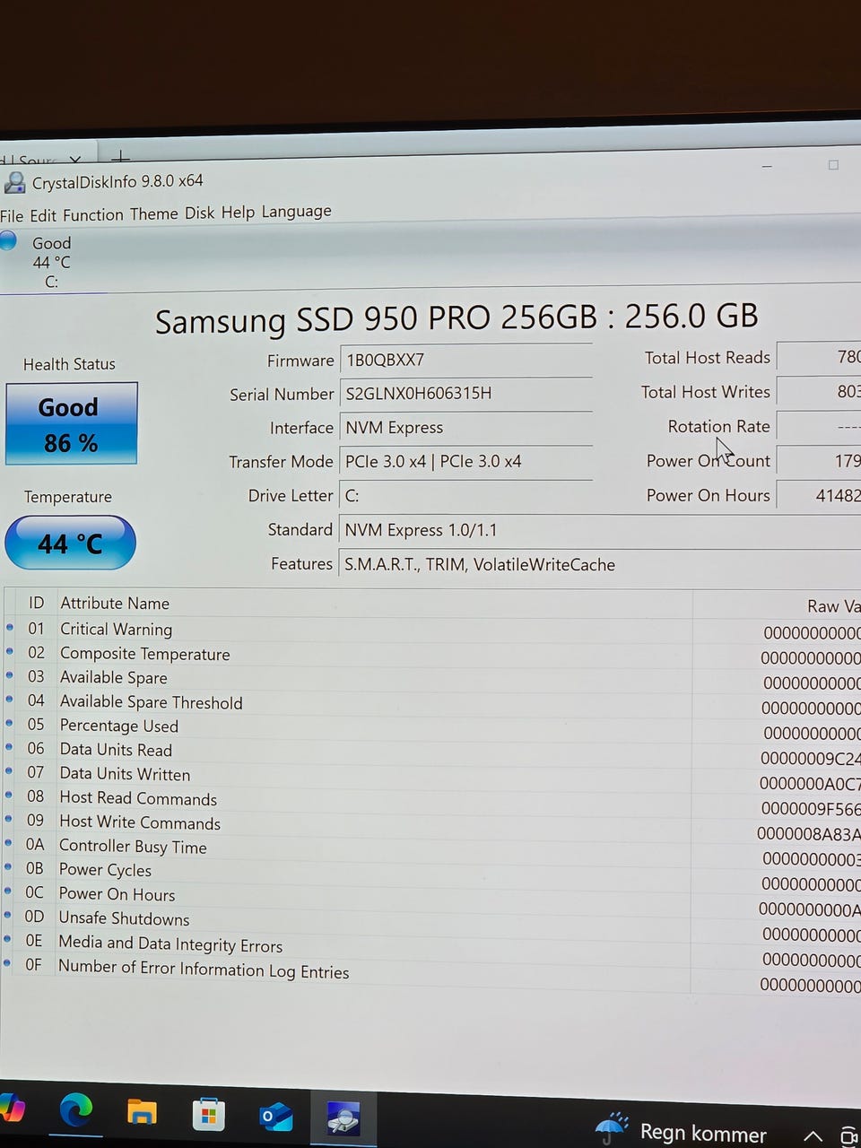Click the Total Host Reads value field

pos(819,357)
